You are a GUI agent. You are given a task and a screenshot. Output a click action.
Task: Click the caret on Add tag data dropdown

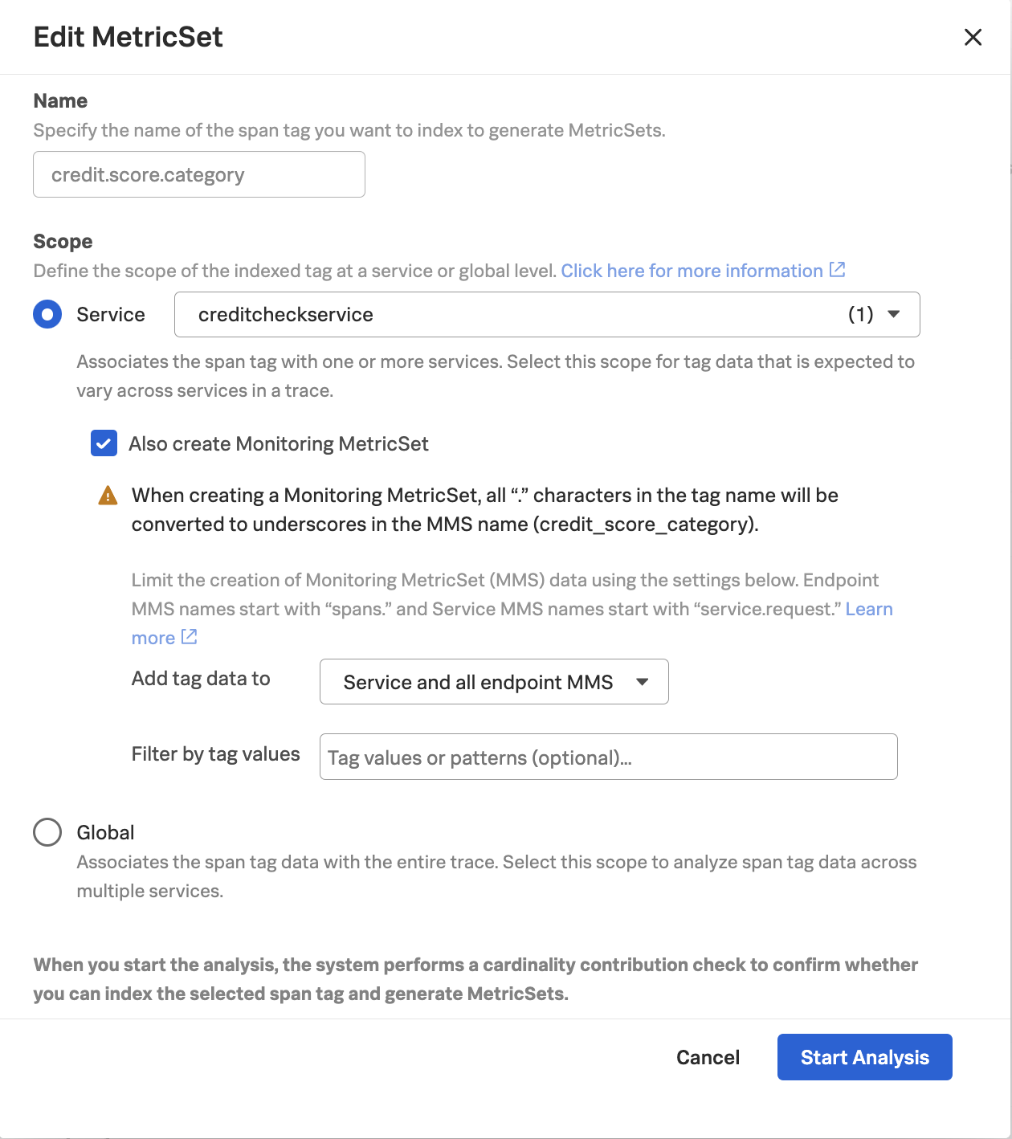[642, 682]
